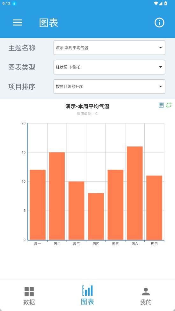Tap the 周日 bar in chart
The height and width of the screenshot is (311, 175).
[154, 208]
